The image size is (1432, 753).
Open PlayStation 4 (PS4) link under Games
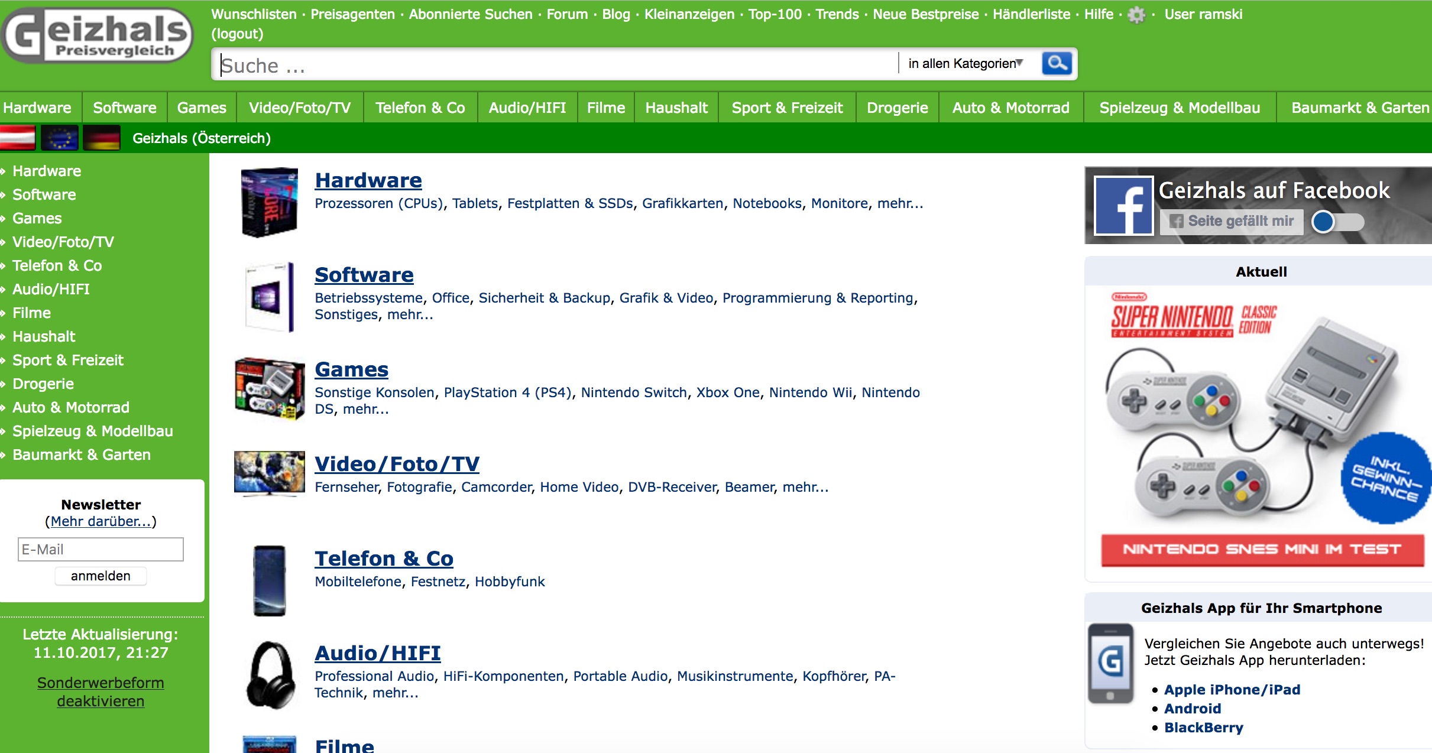(507, 392)
